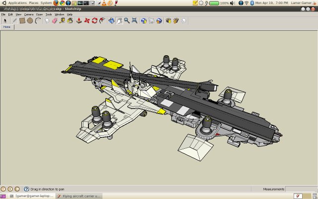Click the Zoom magnifier tool
The height and width of the screenshot is (199, 318).
(127, 21)
